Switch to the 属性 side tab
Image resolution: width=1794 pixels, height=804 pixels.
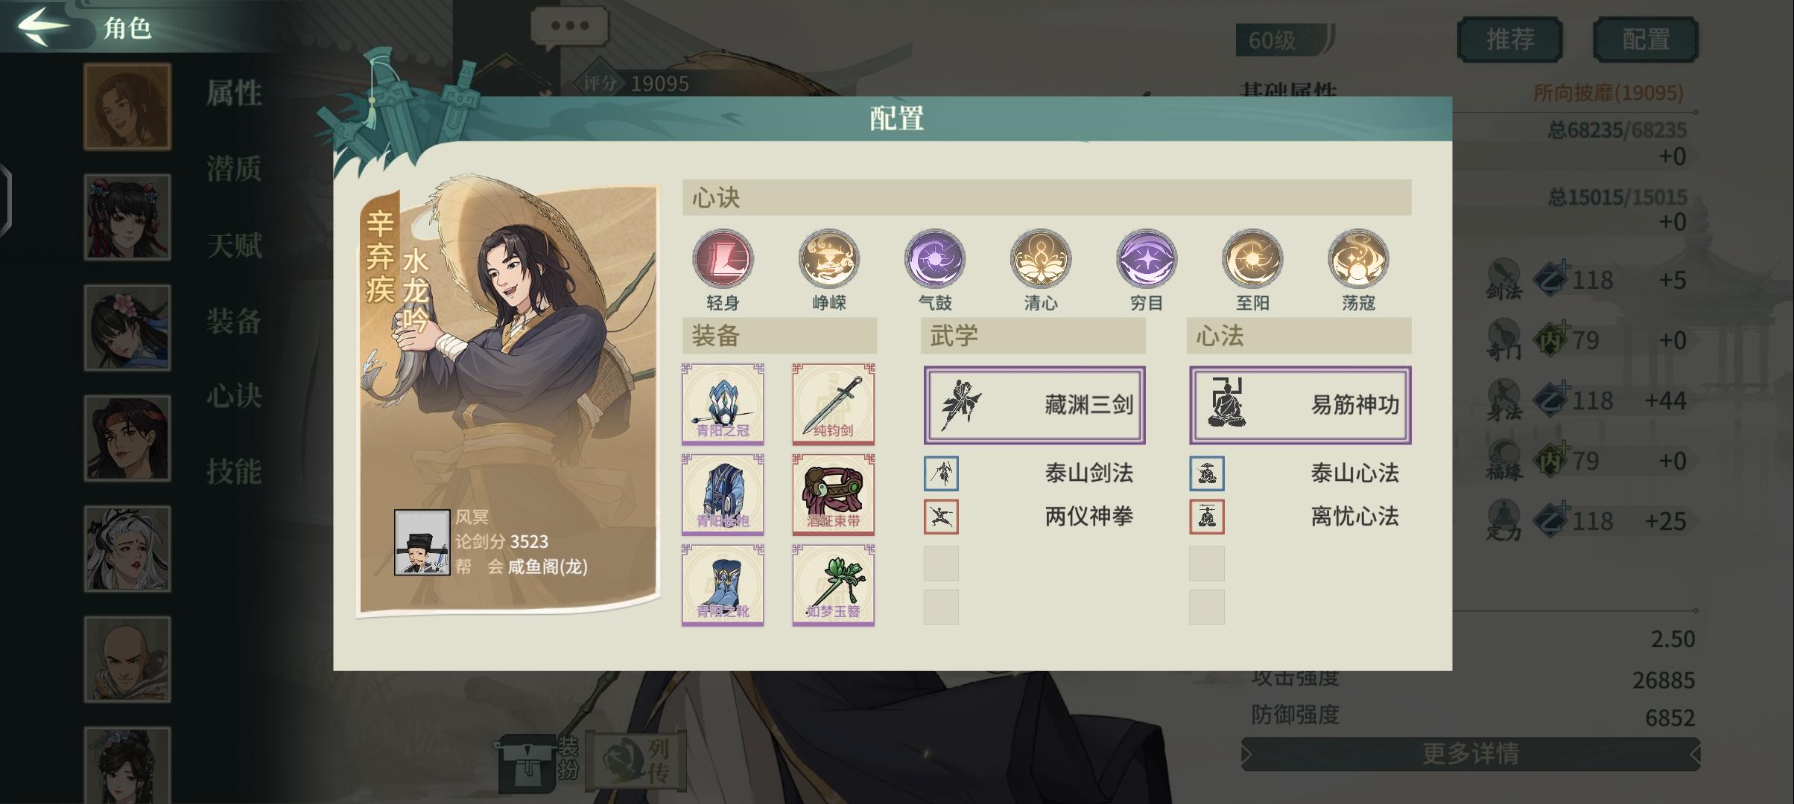tap(234, 94)
